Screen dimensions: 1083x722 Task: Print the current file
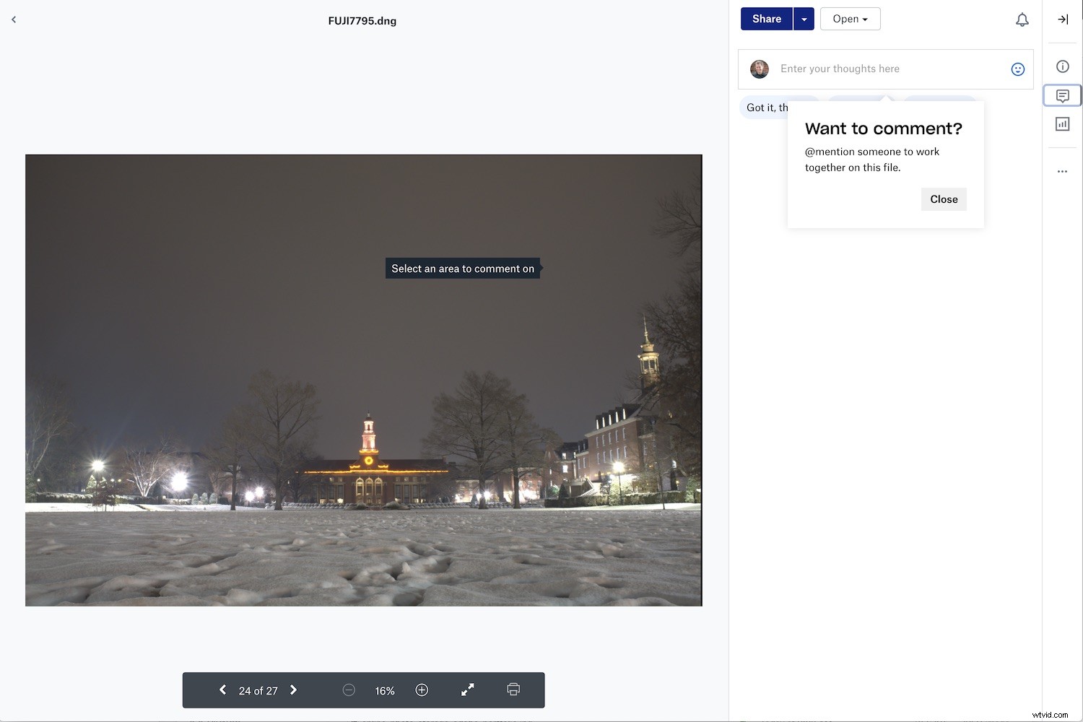point(513,690)
